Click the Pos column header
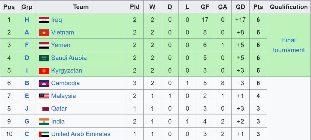 (x=9, y=7)
